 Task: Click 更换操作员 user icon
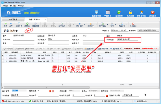[142, 12]
